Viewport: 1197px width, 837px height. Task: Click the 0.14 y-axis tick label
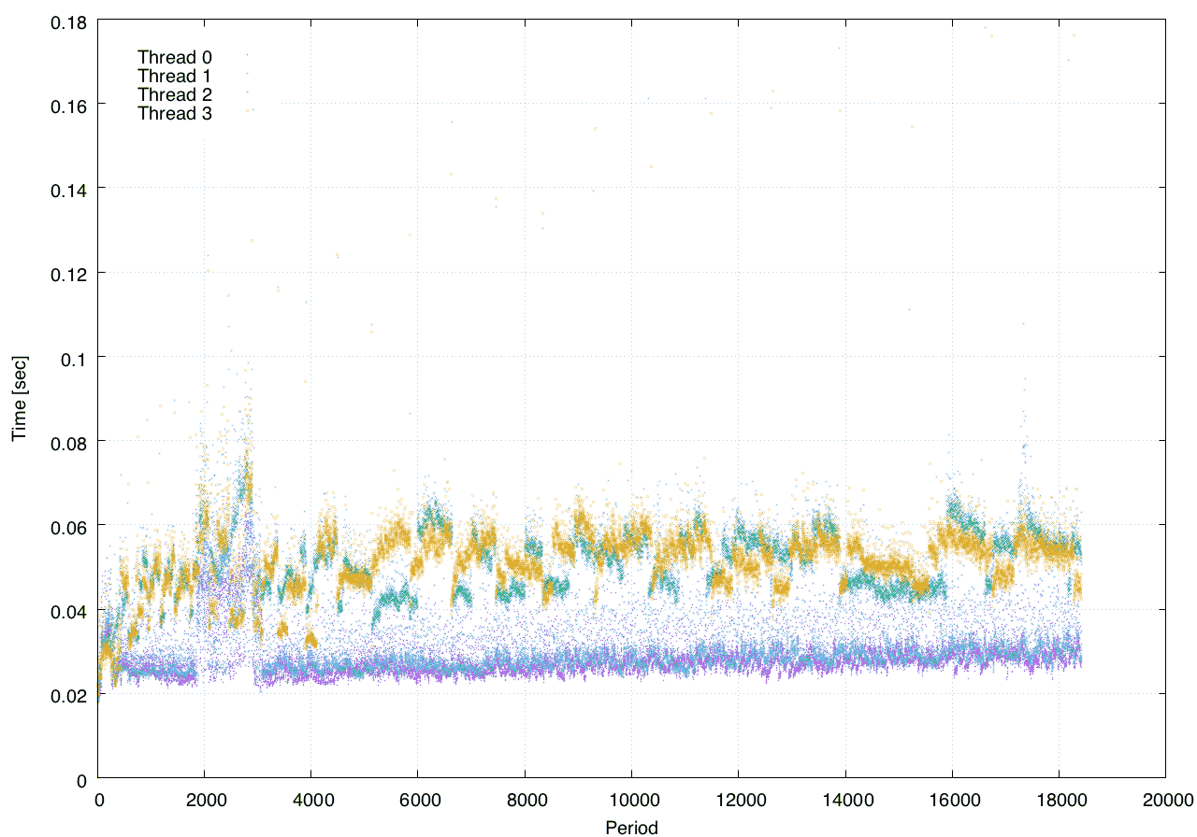(70, 190)
